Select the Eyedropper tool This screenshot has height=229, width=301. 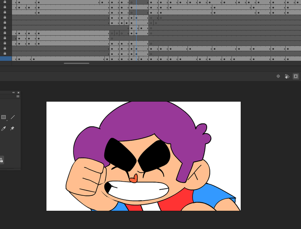click(x=4, y=128)
